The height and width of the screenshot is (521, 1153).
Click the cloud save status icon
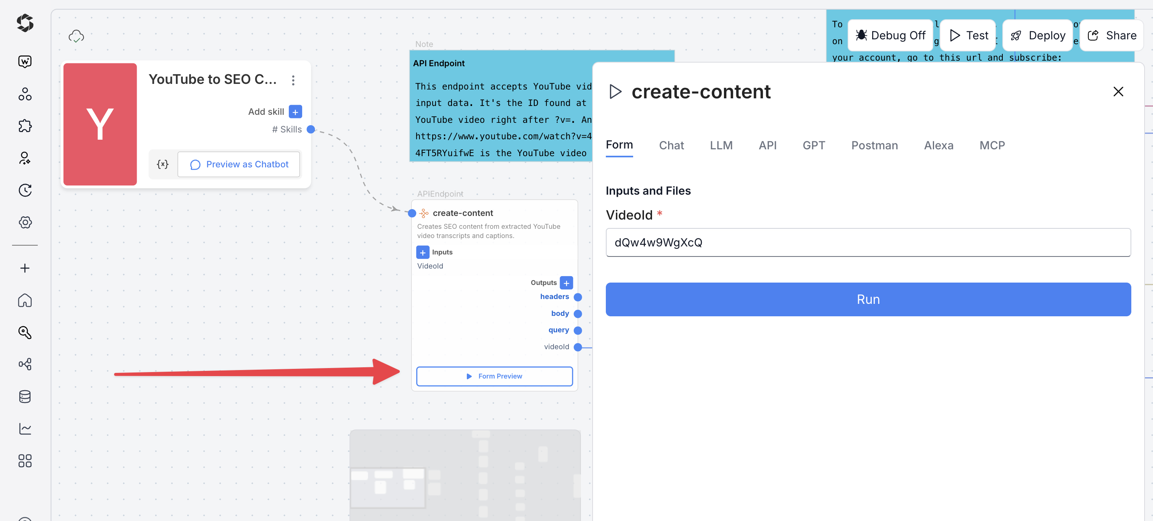tap(76, 36)
